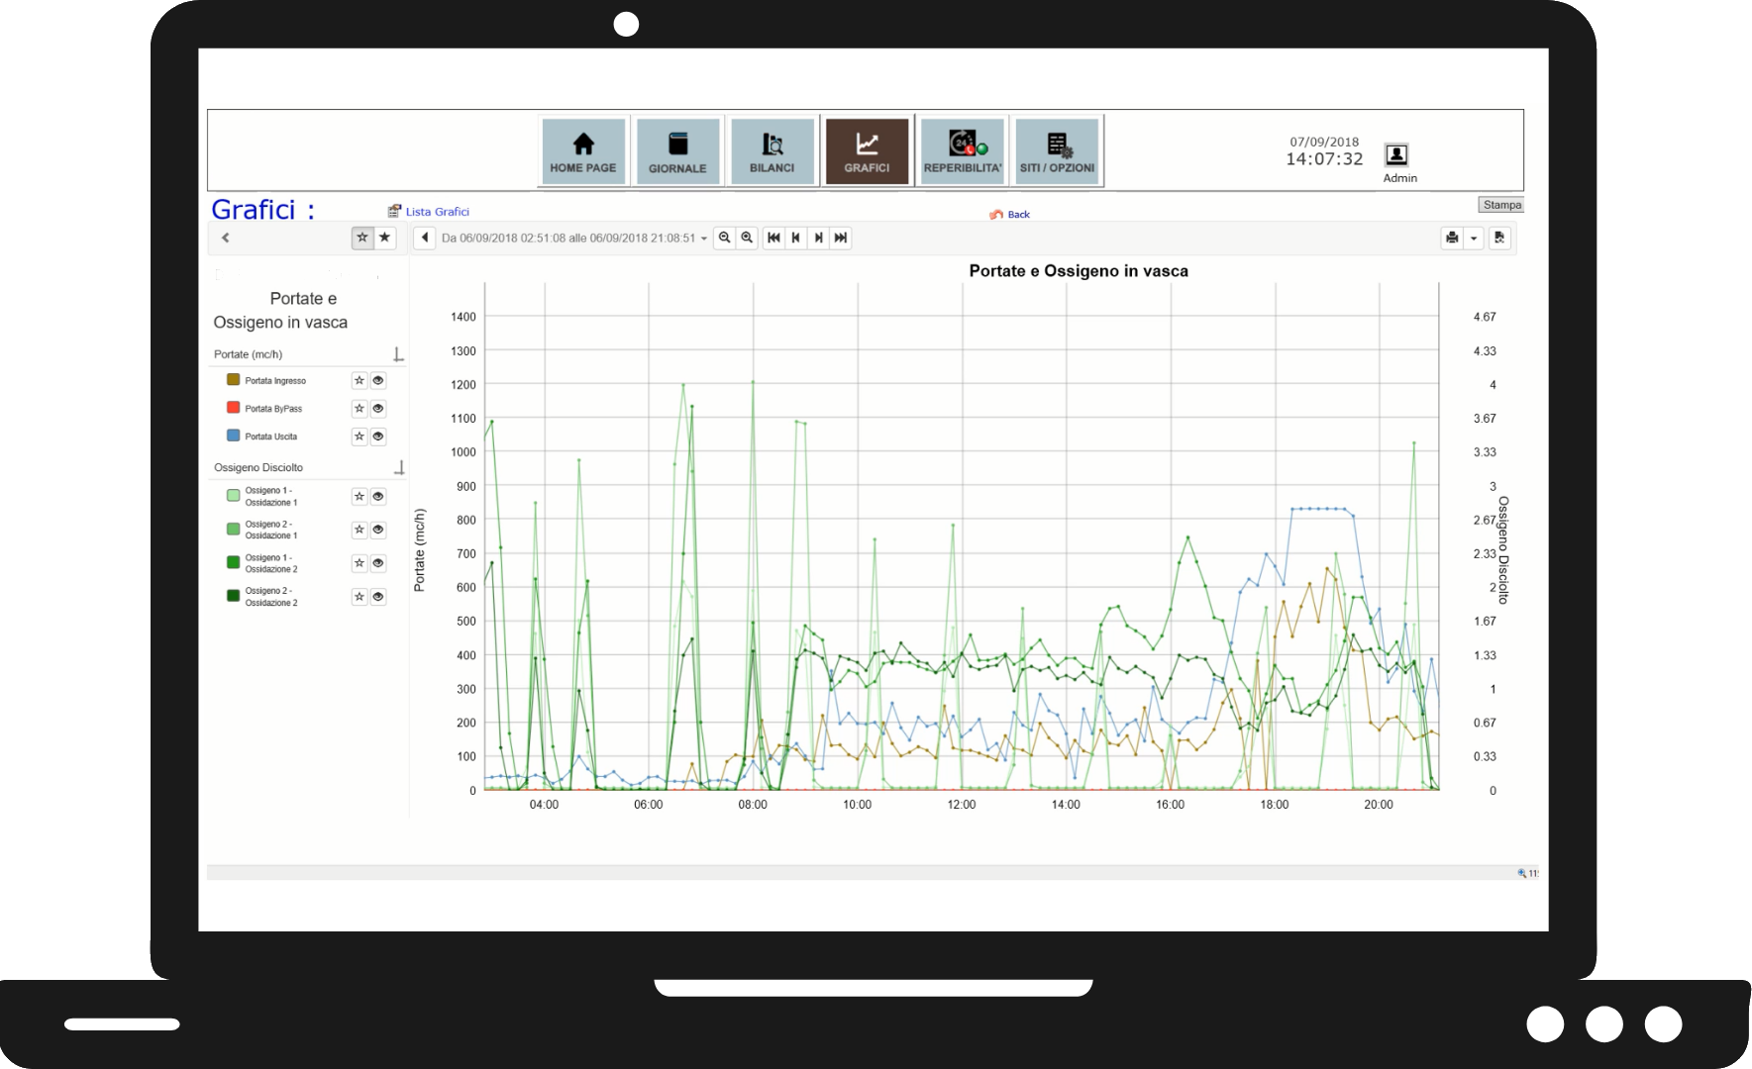Click the Ossigeno 2 - Ossidazione 2 swatch
1752x1069 pixels.
pyautogui.click(x=234, y=595)
